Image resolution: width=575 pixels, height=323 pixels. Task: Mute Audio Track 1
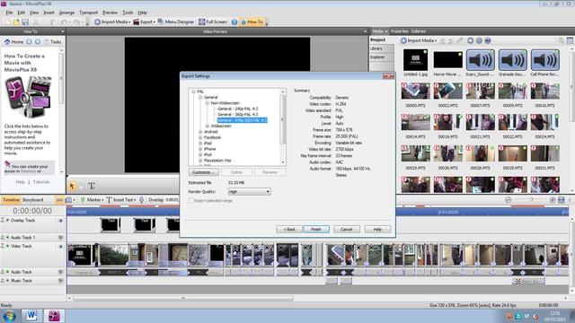pos(60,238)
